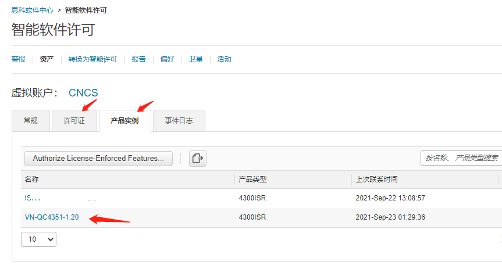Go to the 偏好 navigation item

coord(167,59)
